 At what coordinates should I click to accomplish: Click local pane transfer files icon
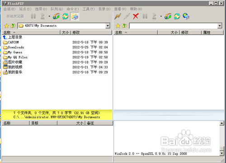(56, 16)
